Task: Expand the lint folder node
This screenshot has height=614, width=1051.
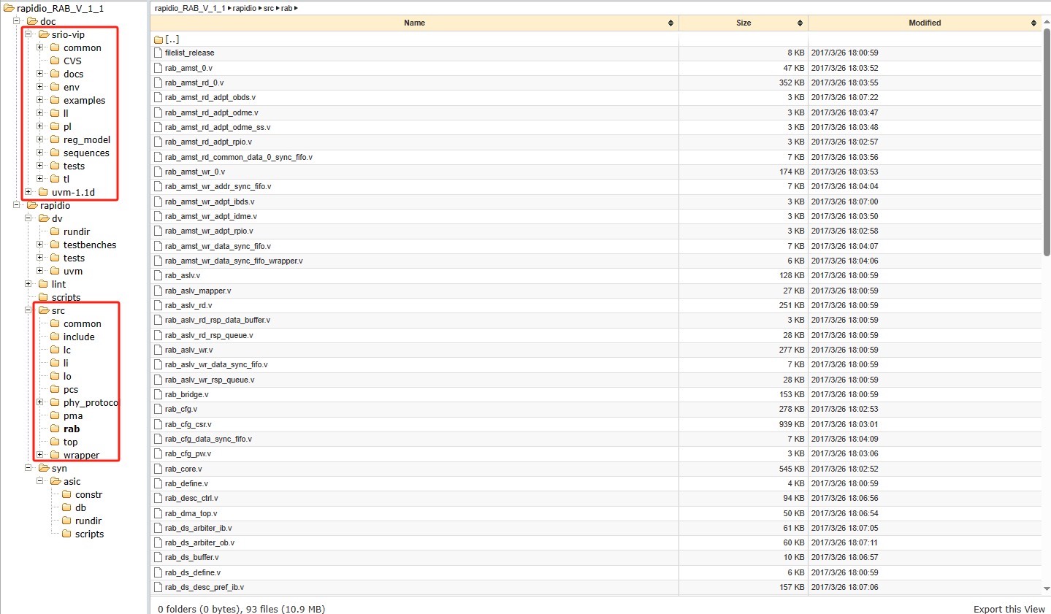Action: [28, 284]
